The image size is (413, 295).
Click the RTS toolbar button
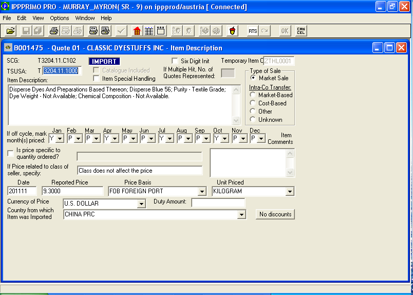[253, 31]
